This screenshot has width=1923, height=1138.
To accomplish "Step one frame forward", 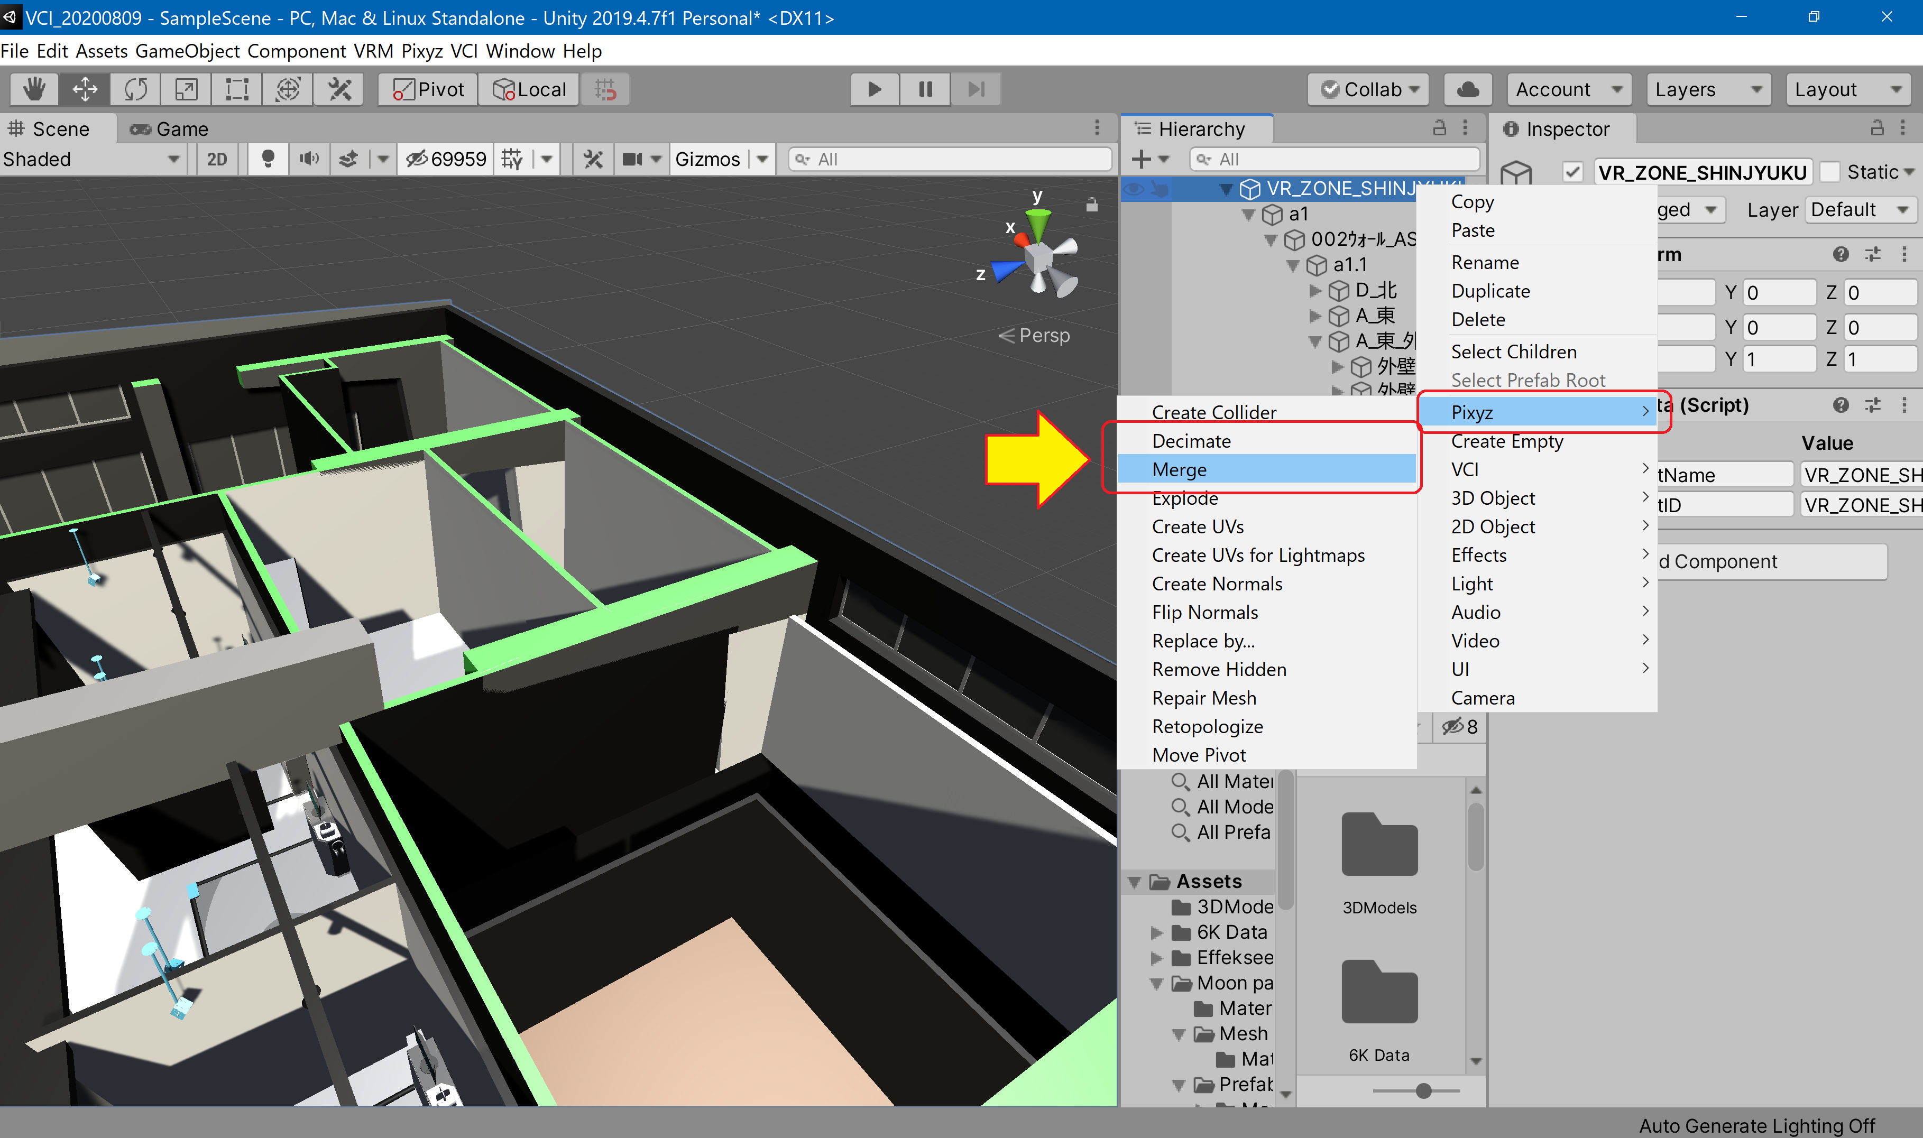I will [976, 90].
